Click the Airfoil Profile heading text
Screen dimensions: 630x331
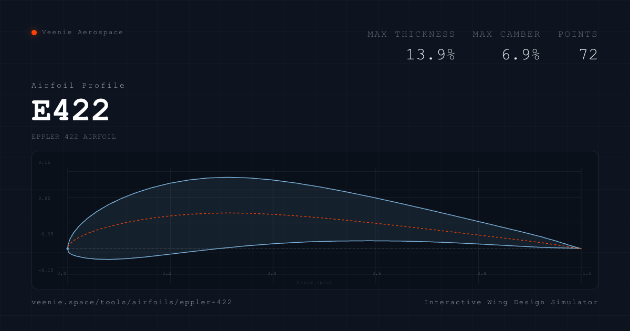78,86
